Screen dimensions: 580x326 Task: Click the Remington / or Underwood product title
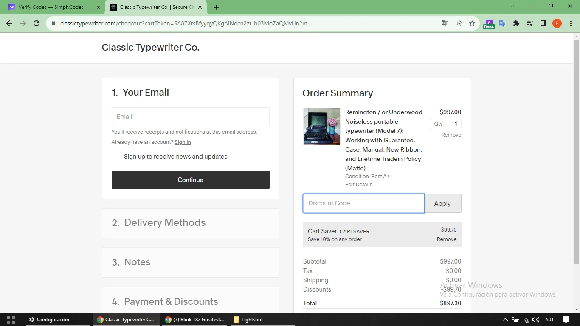pyautogui.click(x=384, y=140)
